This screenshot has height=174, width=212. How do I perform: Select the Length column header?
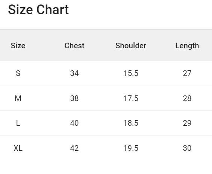point(187,46)
